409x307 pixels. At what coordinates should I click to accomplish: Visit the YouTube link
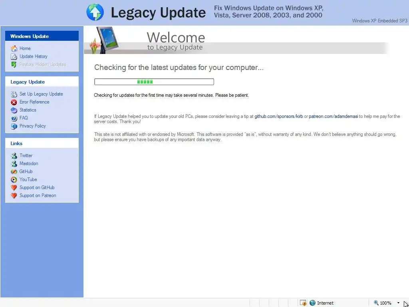[28, 179]
